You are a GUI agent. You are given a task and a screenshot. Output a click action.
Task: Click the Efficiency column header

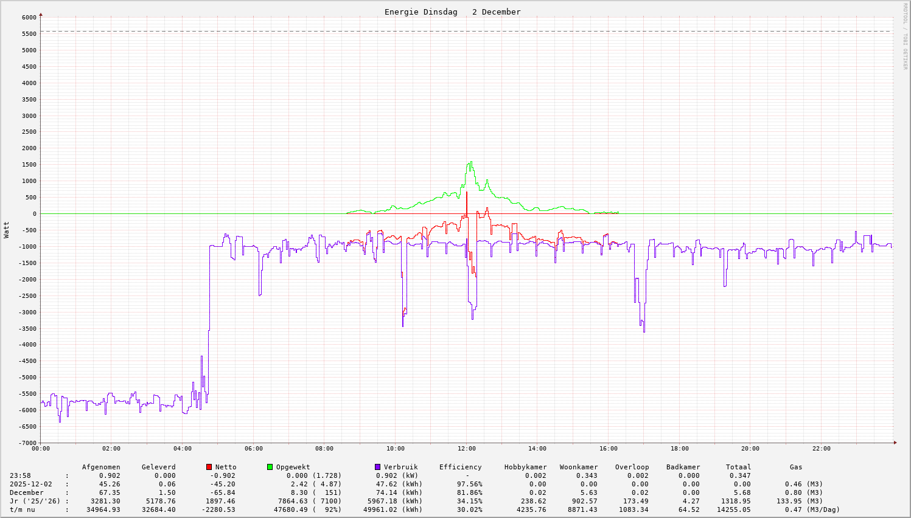(x=460, y=467)
